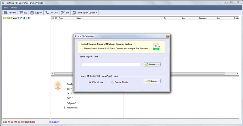Open the Select Export Option dropdown
The height and width of the screenshot is (126, 243).
tap(85, 13)
